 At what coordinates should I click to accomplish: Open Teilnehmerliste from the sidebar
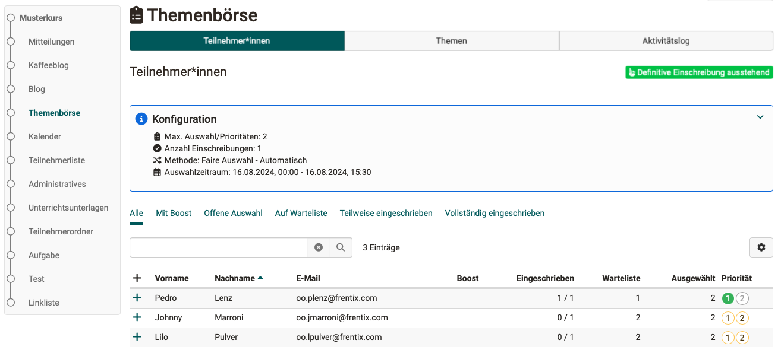click(x=56, y=160)
